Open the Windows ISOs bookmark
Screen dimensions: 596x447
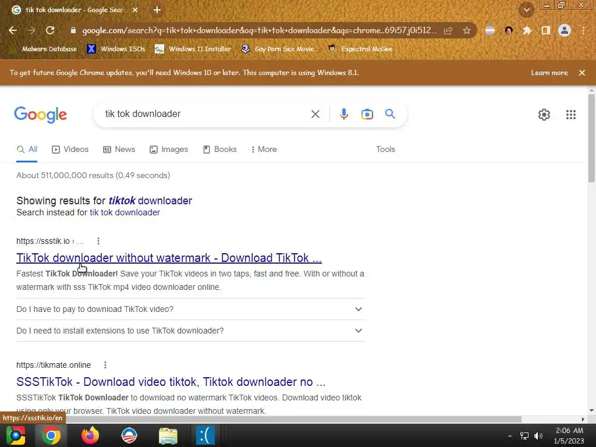116,49
